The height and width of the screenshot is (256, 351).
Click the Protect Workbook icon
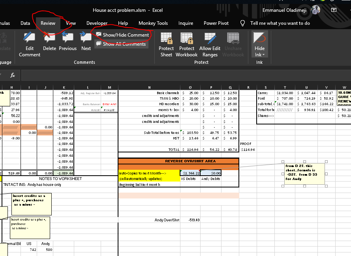[186, 38]
